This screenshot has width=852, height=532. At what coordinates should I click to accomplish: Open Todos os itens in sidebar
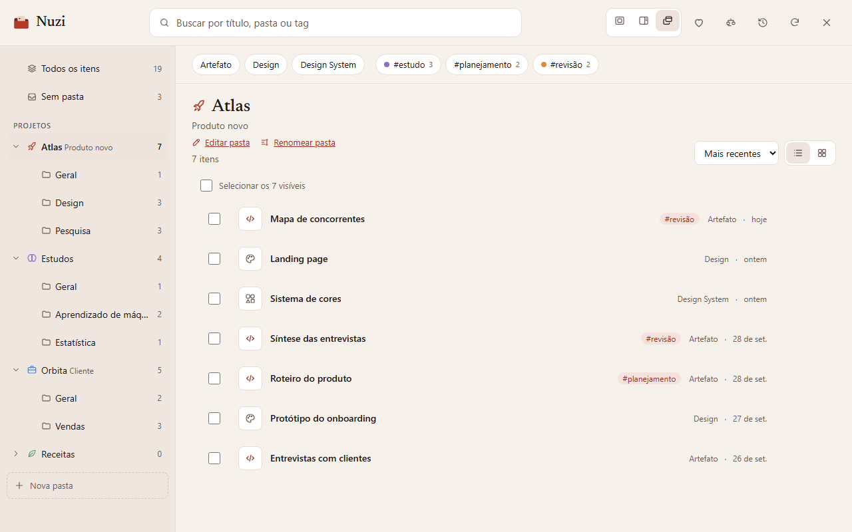tap(87, 68)
